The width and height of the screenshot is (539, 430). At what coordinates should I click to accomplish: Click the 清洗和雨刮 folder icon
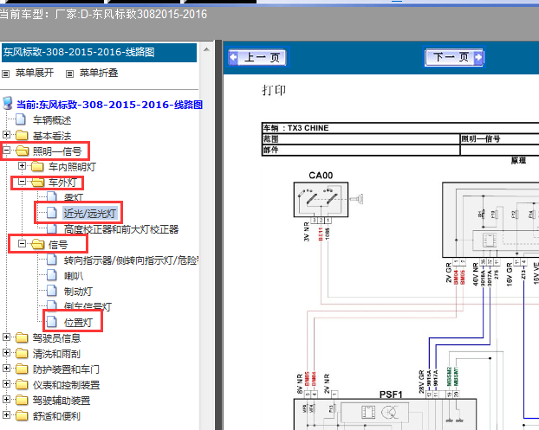click(22, 353)
